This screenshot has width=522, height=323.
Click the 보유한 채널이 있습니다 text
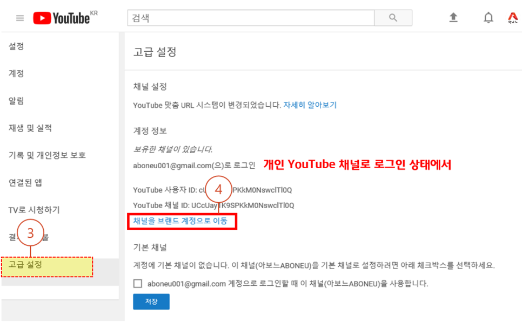(x=172, y=149)
